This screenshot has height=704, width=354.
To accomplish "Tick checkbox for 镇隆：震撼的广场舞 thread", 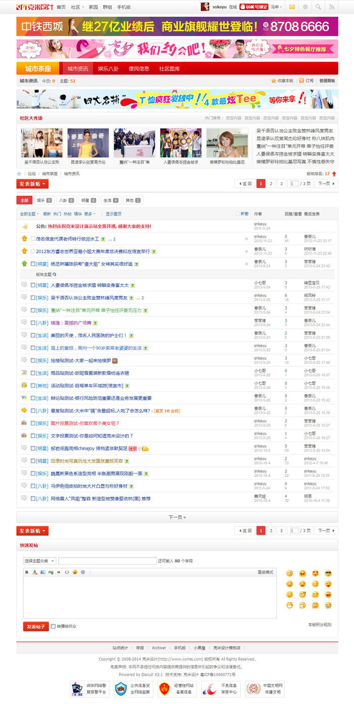I will tap(33, 323).
